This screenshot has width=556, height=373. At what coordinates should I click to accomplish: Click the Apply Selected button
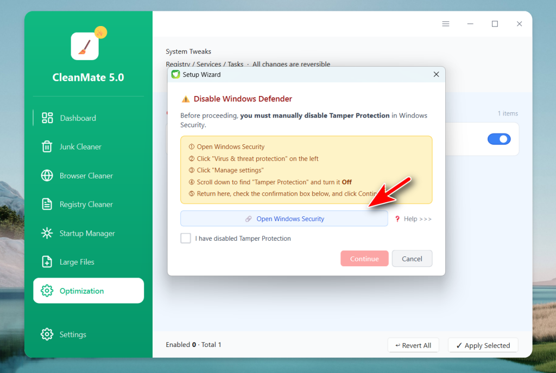[483, 345]
